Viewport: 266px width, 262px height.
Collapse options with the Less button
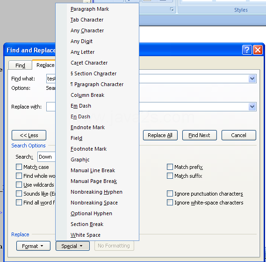click(29, 135)
